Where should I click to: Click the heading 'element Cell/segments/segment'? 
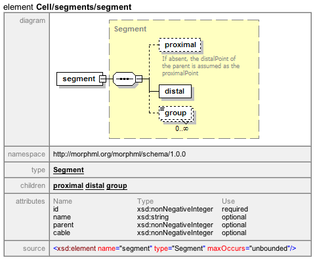(x=68, y=7)
